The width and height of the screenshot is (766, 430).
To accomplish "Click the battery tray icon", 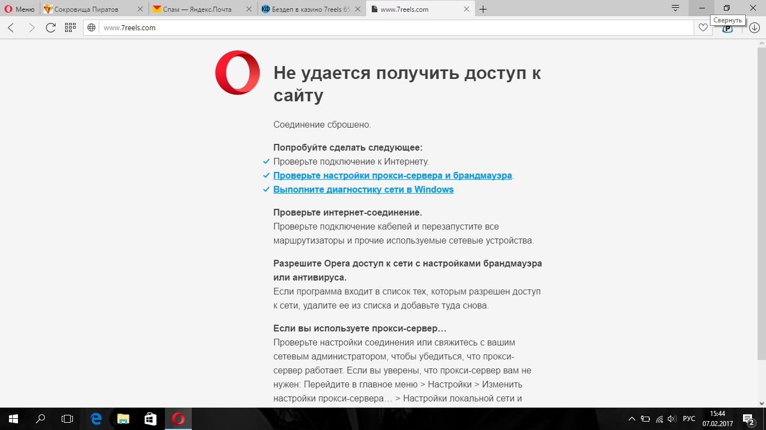I will tap(645, 419).
